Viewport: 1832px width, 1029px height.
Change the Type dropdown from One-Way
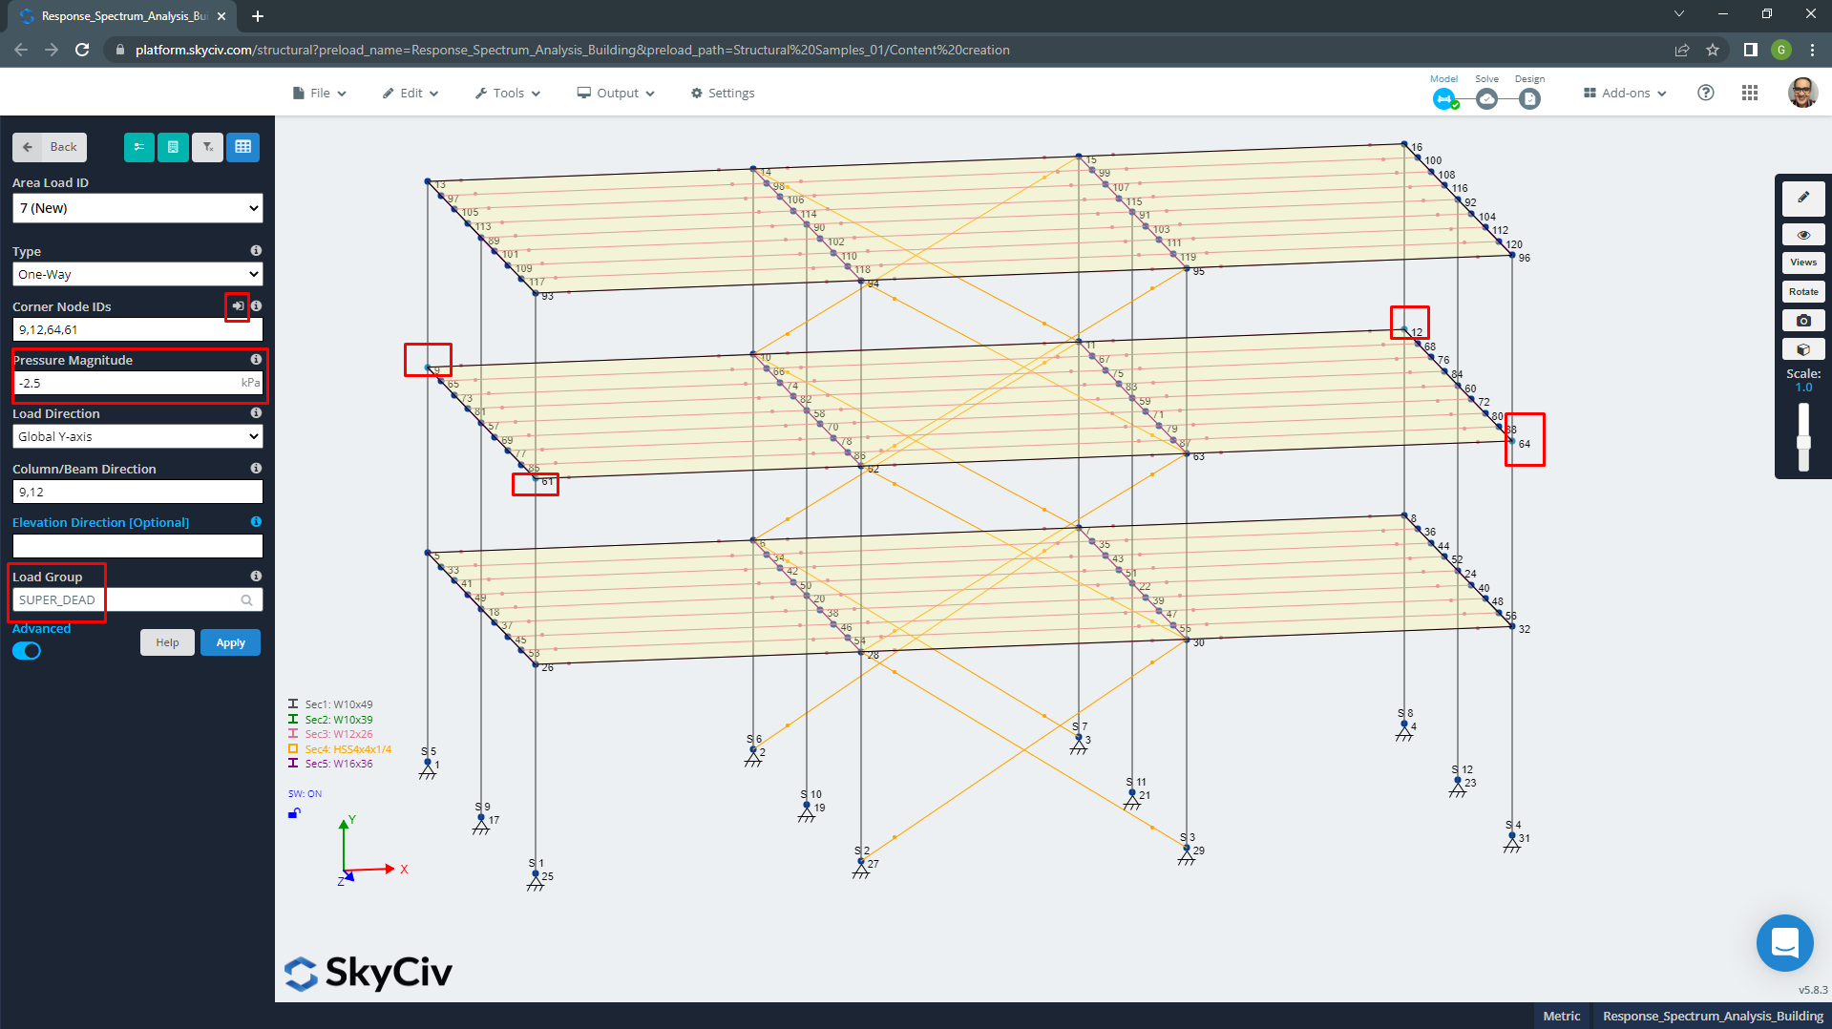point(137,274)
